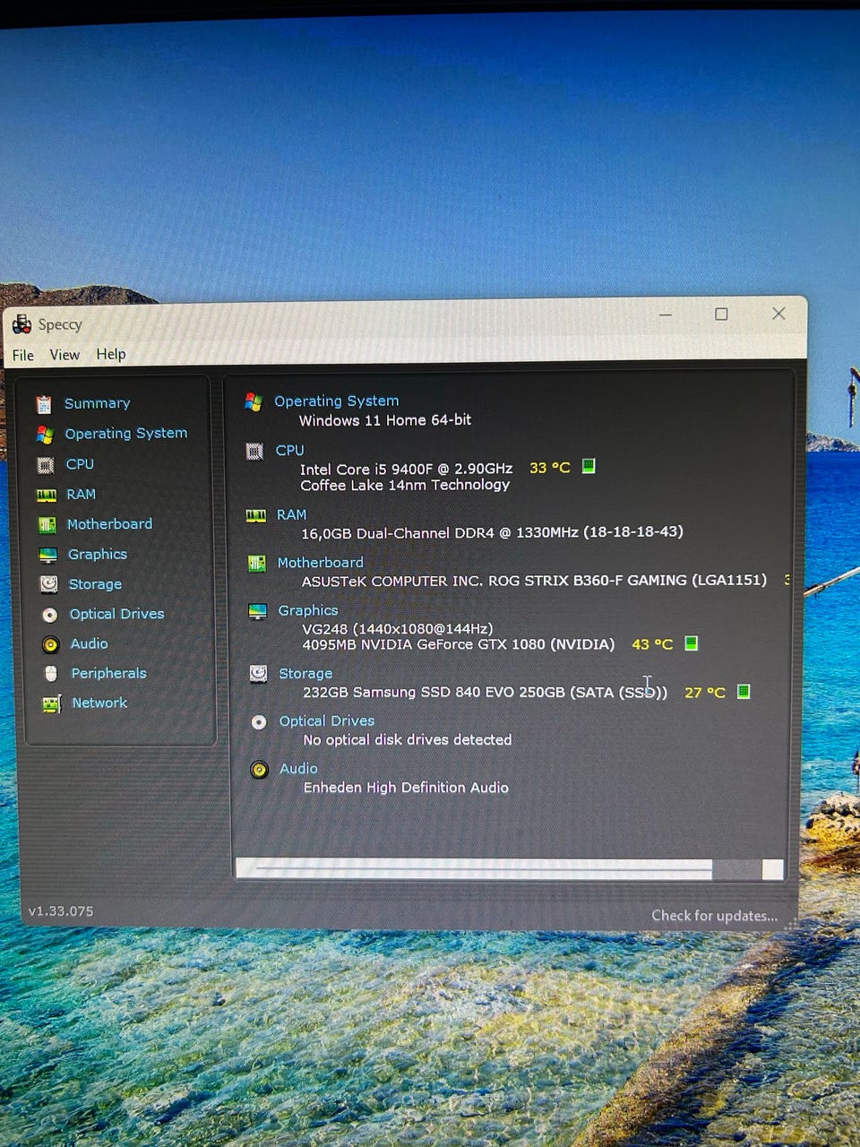Click the Graphics monitor icon in sidebar
Image resolution: width=860 pixels, height=1147 pixels.
[x=48, y=556]
